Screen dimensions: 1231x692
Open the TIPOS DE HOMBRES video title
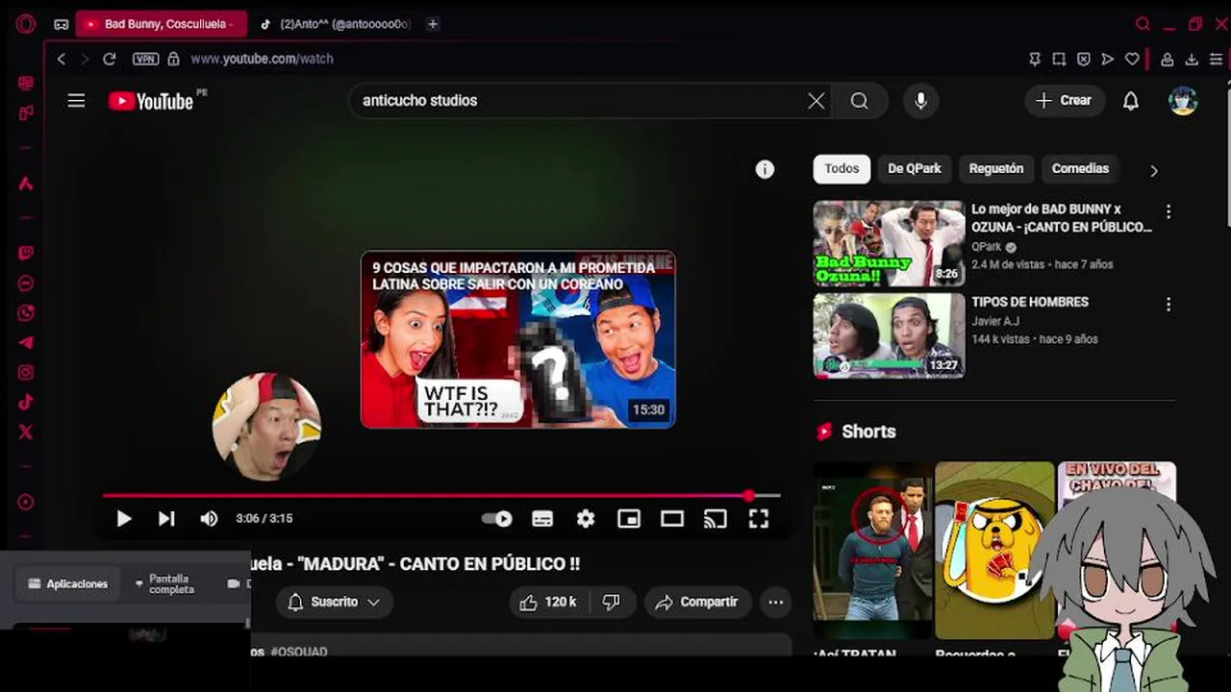[x=1030, y=302]
